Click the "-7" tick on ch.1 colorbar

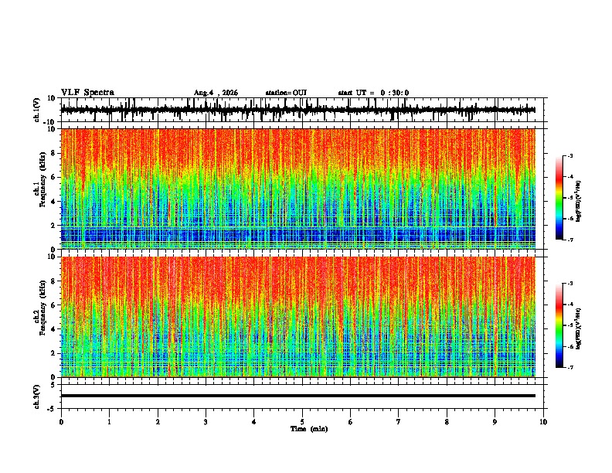coord(569,240)
